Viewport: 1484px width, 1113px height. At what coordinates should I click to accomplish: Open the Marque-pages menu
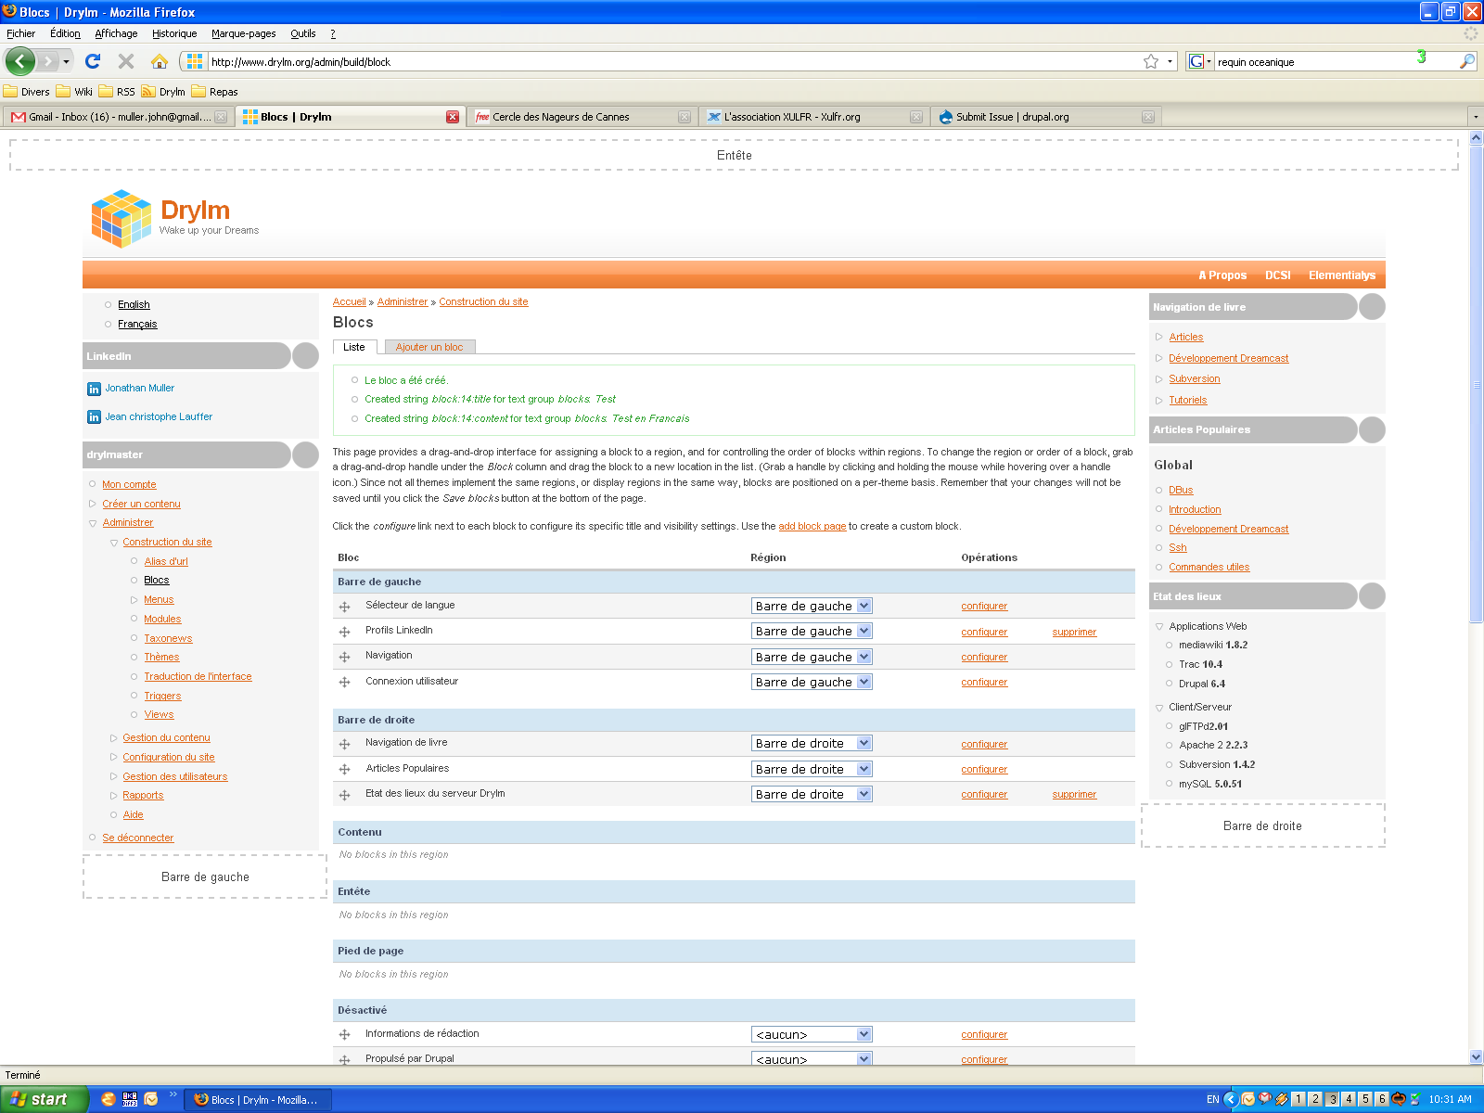tap(243, 33)
